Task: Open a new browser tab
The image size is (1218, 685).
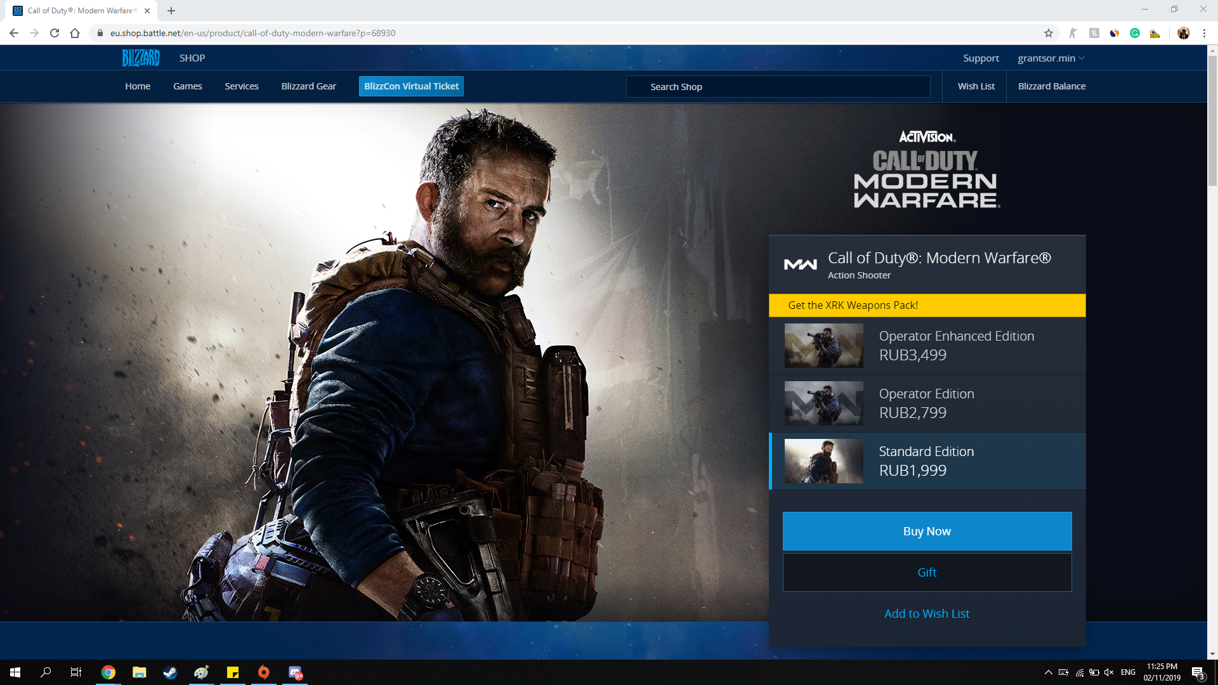Action: pos(171,11)
